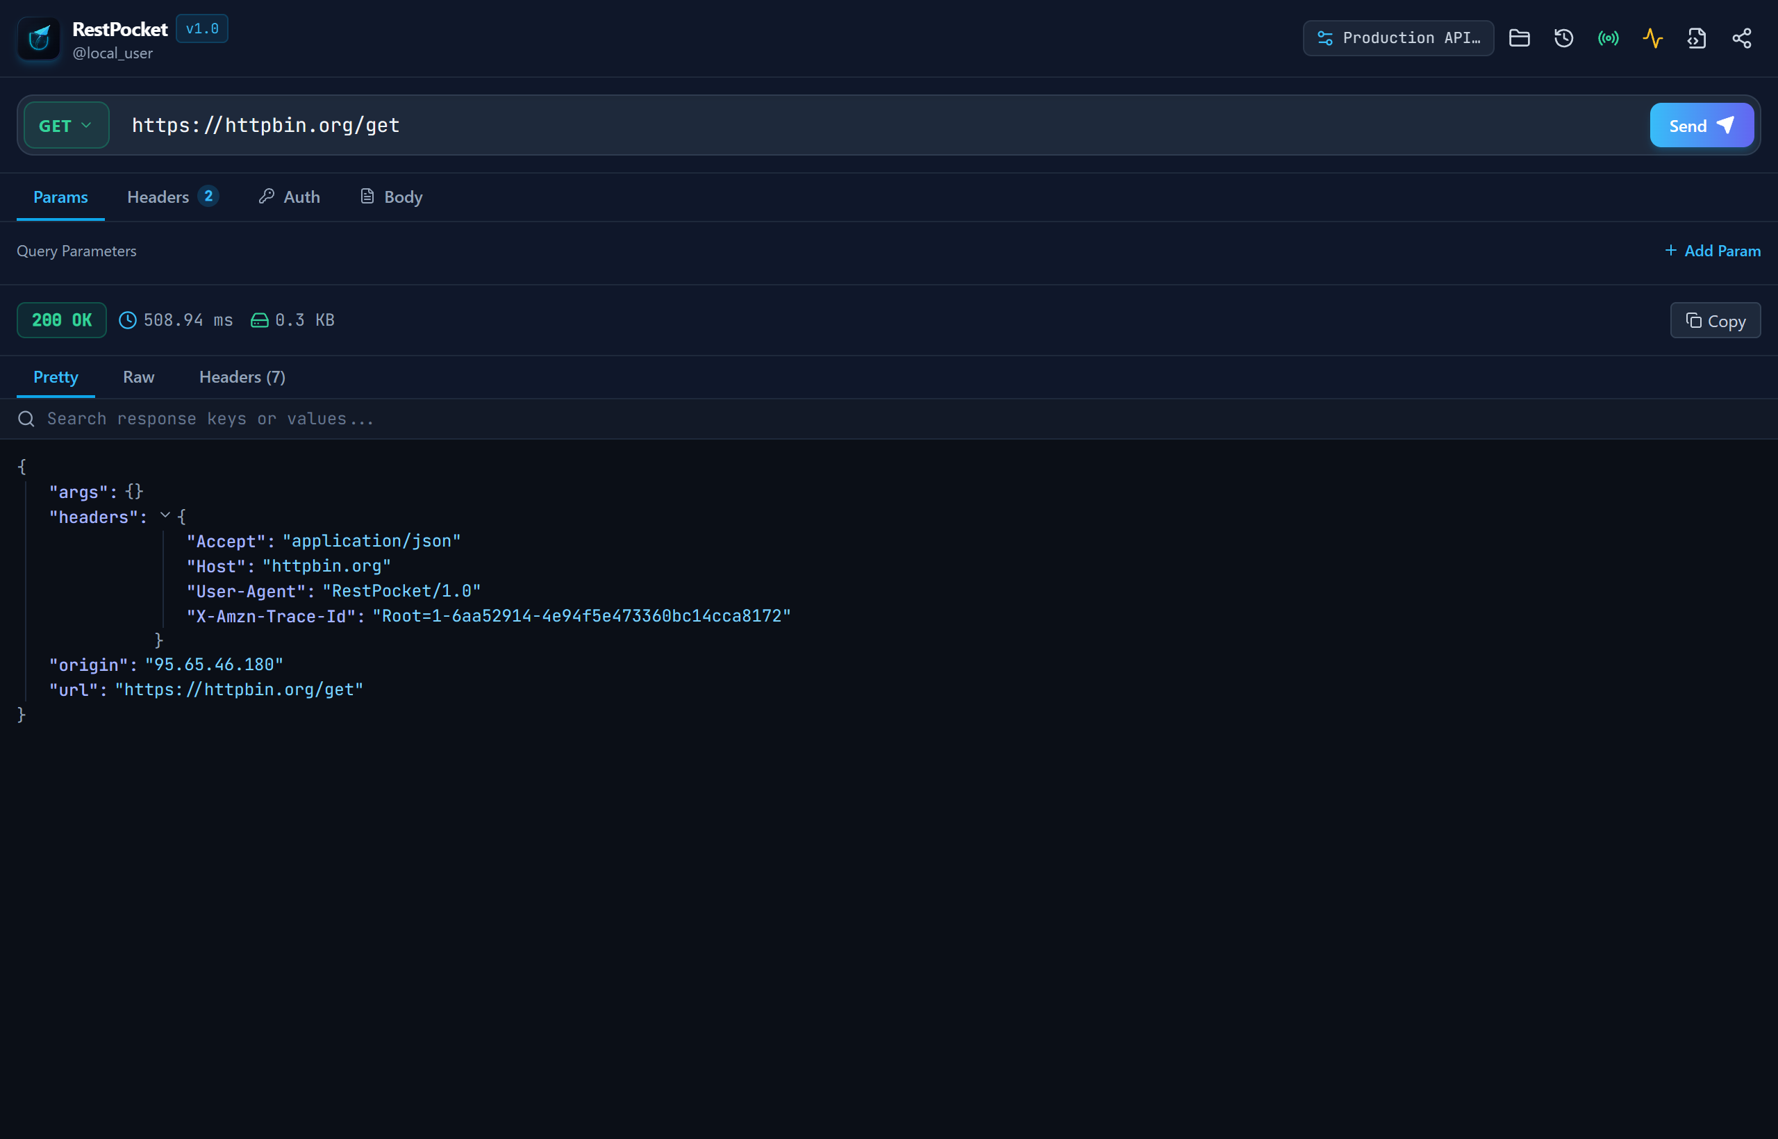This screenshot has width=1778, height=1139.
Task: Click the "url" value in response
Action: (239, 690)
